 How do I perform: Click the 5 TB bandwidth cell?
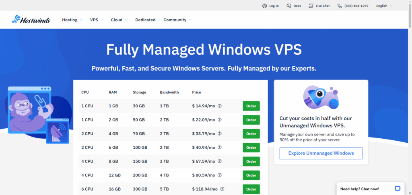click(164, 189)
